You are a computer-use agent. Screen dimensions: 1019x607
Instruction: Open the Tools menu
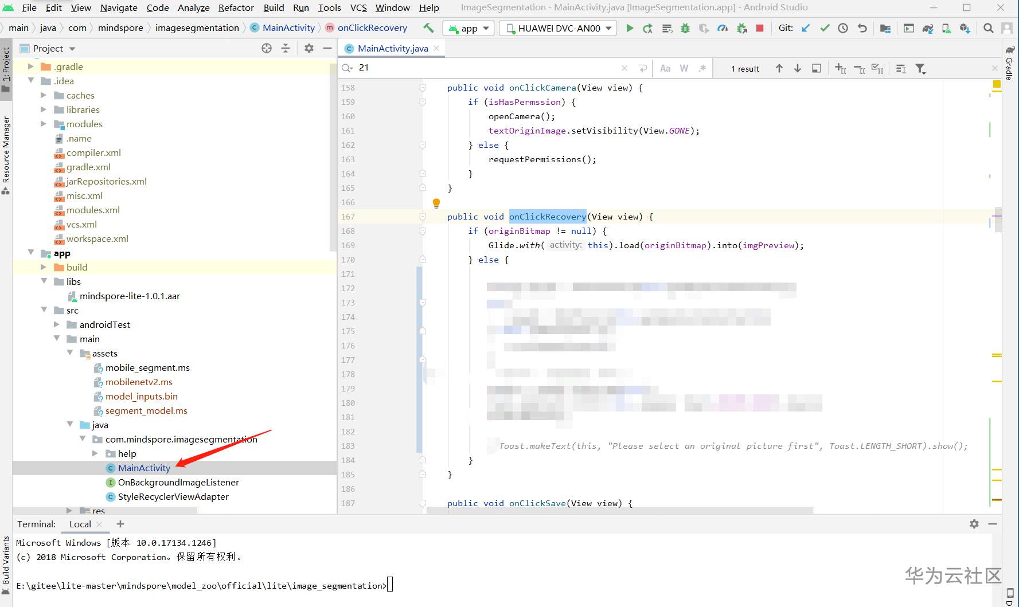pos(329,7)
